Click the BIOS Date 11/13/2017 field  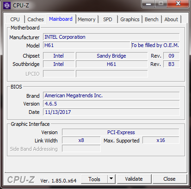111,112
